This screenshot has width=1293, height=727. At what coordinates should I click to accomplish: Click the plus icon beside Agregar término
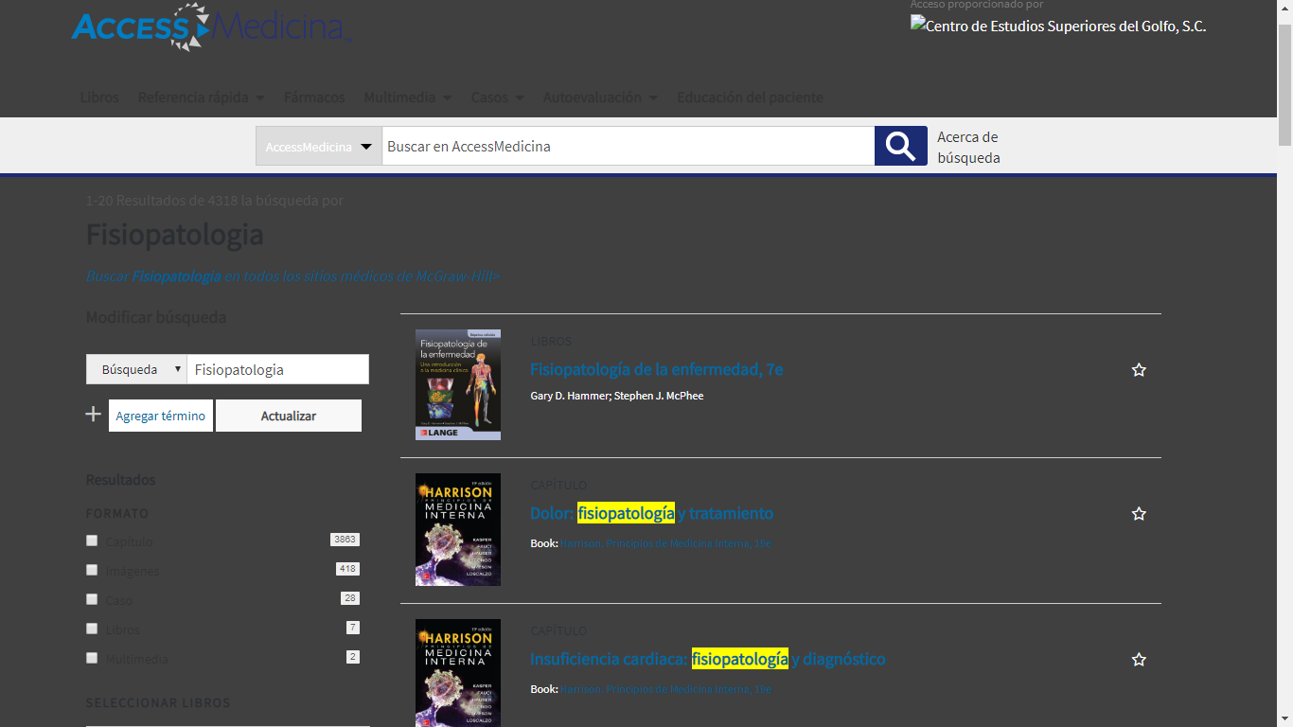click(93, 415)
